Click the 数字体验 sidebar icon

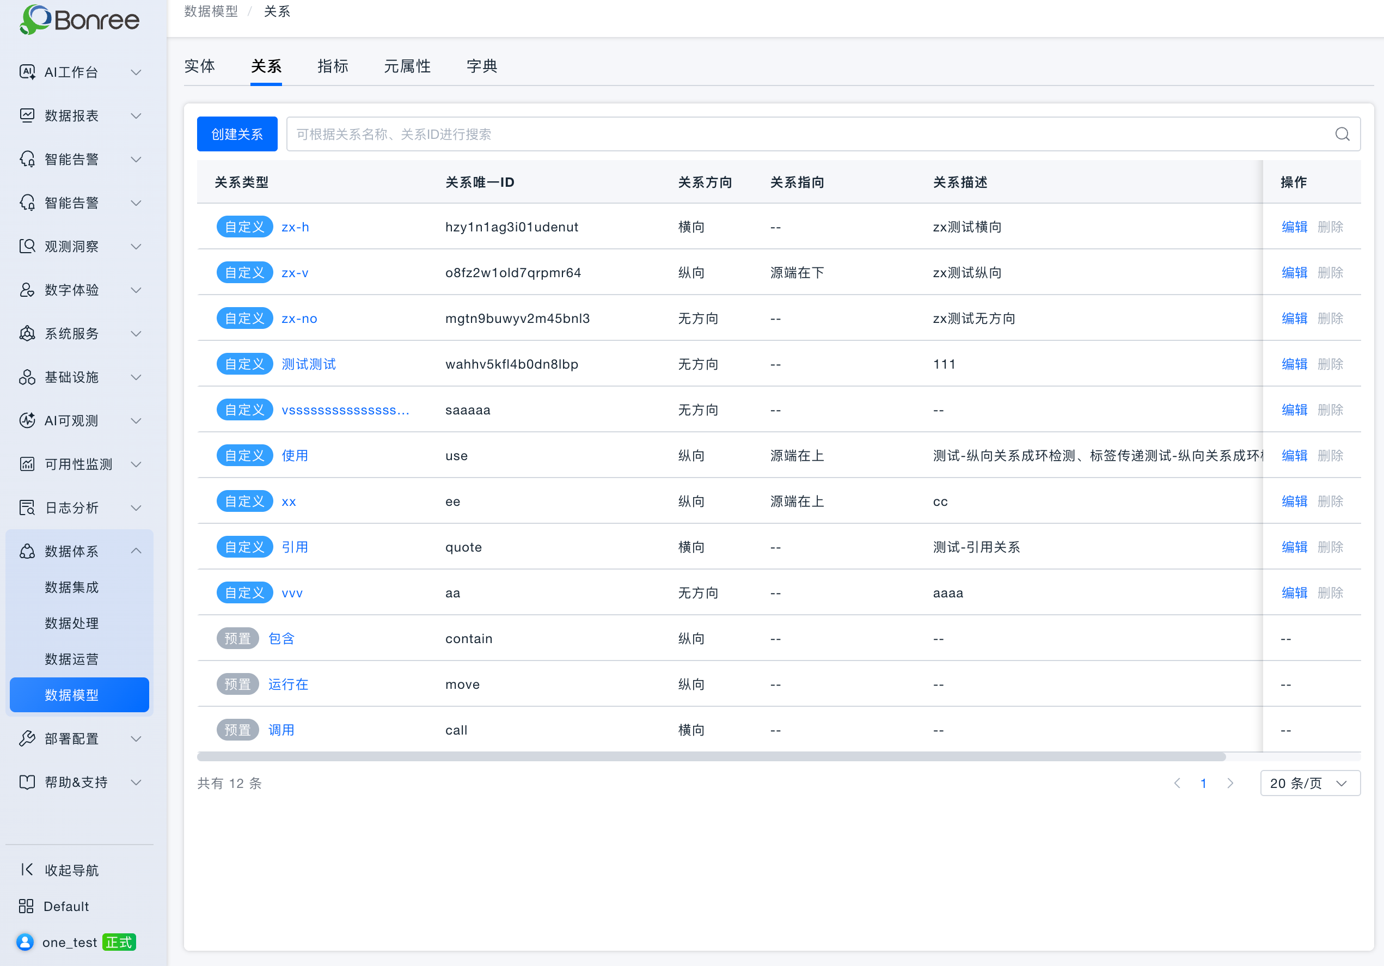coord(27,290)
